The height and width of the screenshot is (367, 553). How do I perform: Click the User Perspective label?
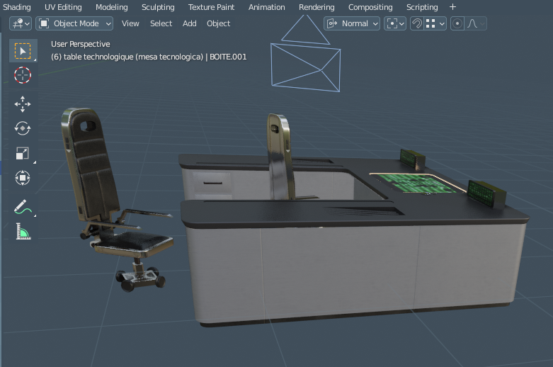pyautogui.click(x=81, y=44)
